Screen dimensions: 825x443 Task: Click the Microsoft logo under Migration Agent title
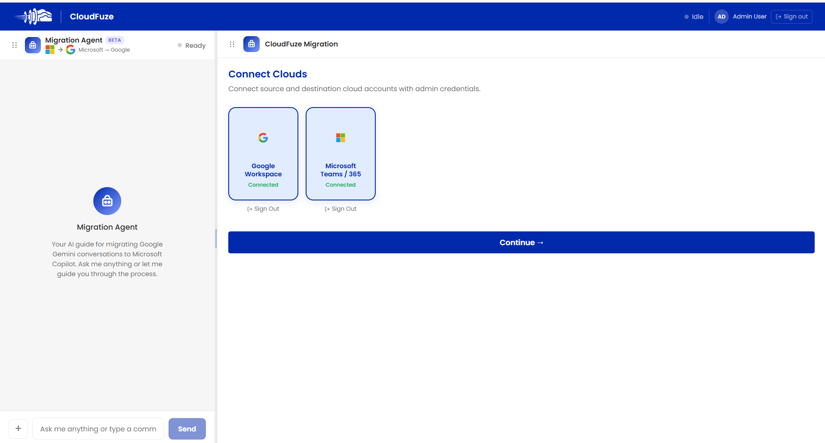tap(50, 50)
